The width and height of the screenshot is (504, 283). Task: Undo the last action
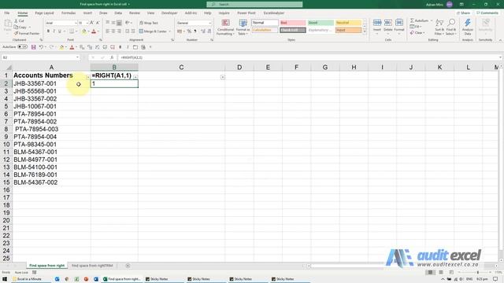click(41, 47)
